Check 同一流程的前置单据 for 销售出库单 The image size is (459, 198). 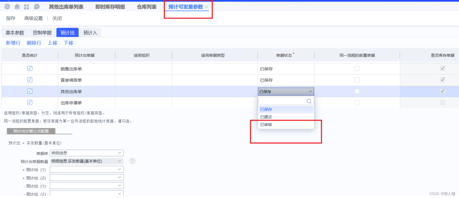click(x=357, y=68)
